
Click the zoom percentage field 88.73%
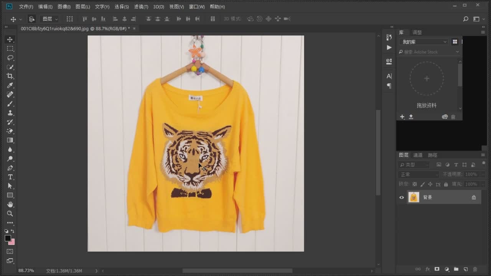coord(26,271)
